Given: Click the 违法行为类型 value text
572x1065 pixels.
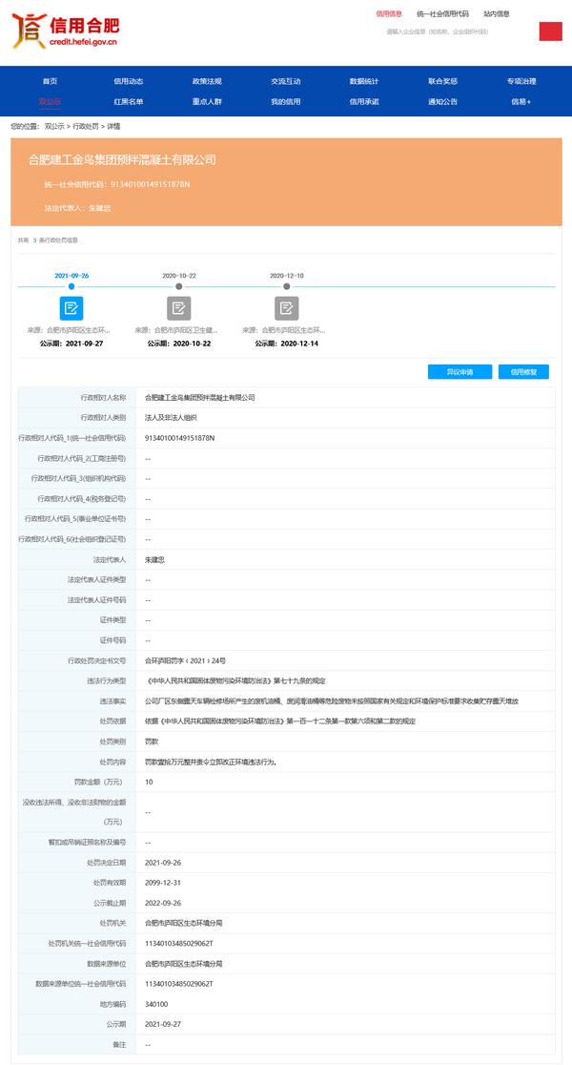Looking at the screenshot, I should coord(235,680).
